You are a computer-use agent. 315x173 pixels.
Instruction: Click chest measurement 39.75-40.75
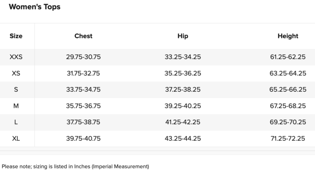click(83, 139)
